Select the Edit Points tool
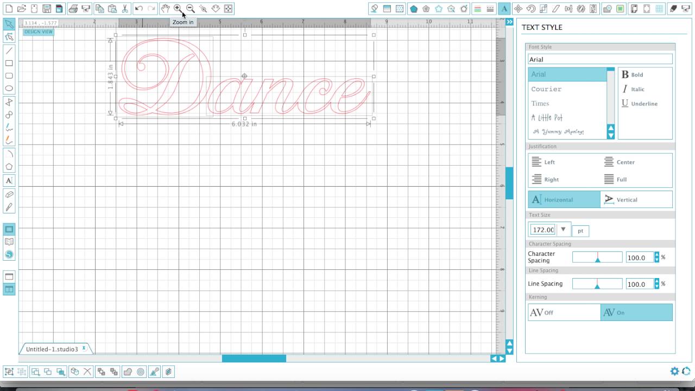The image size is (695, 391). tap(9, 37)
